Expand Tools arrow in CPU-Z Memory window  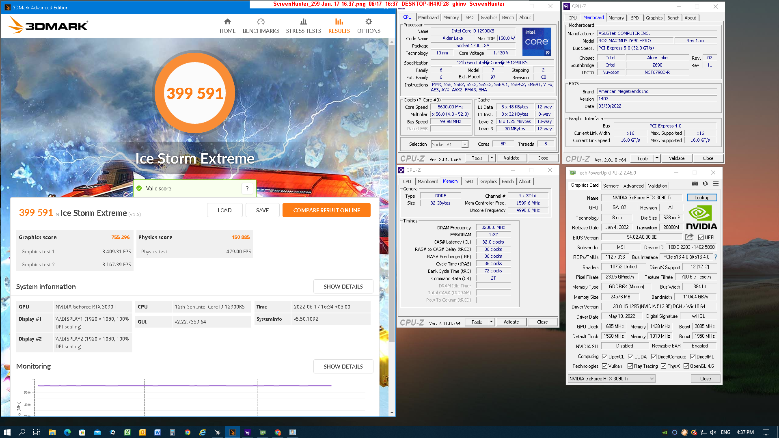pos(491,322)
